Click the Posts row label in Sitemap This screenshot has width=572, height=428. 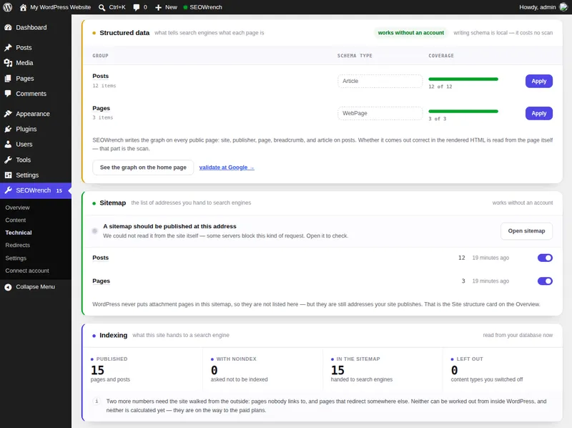(x=101, y=258)
